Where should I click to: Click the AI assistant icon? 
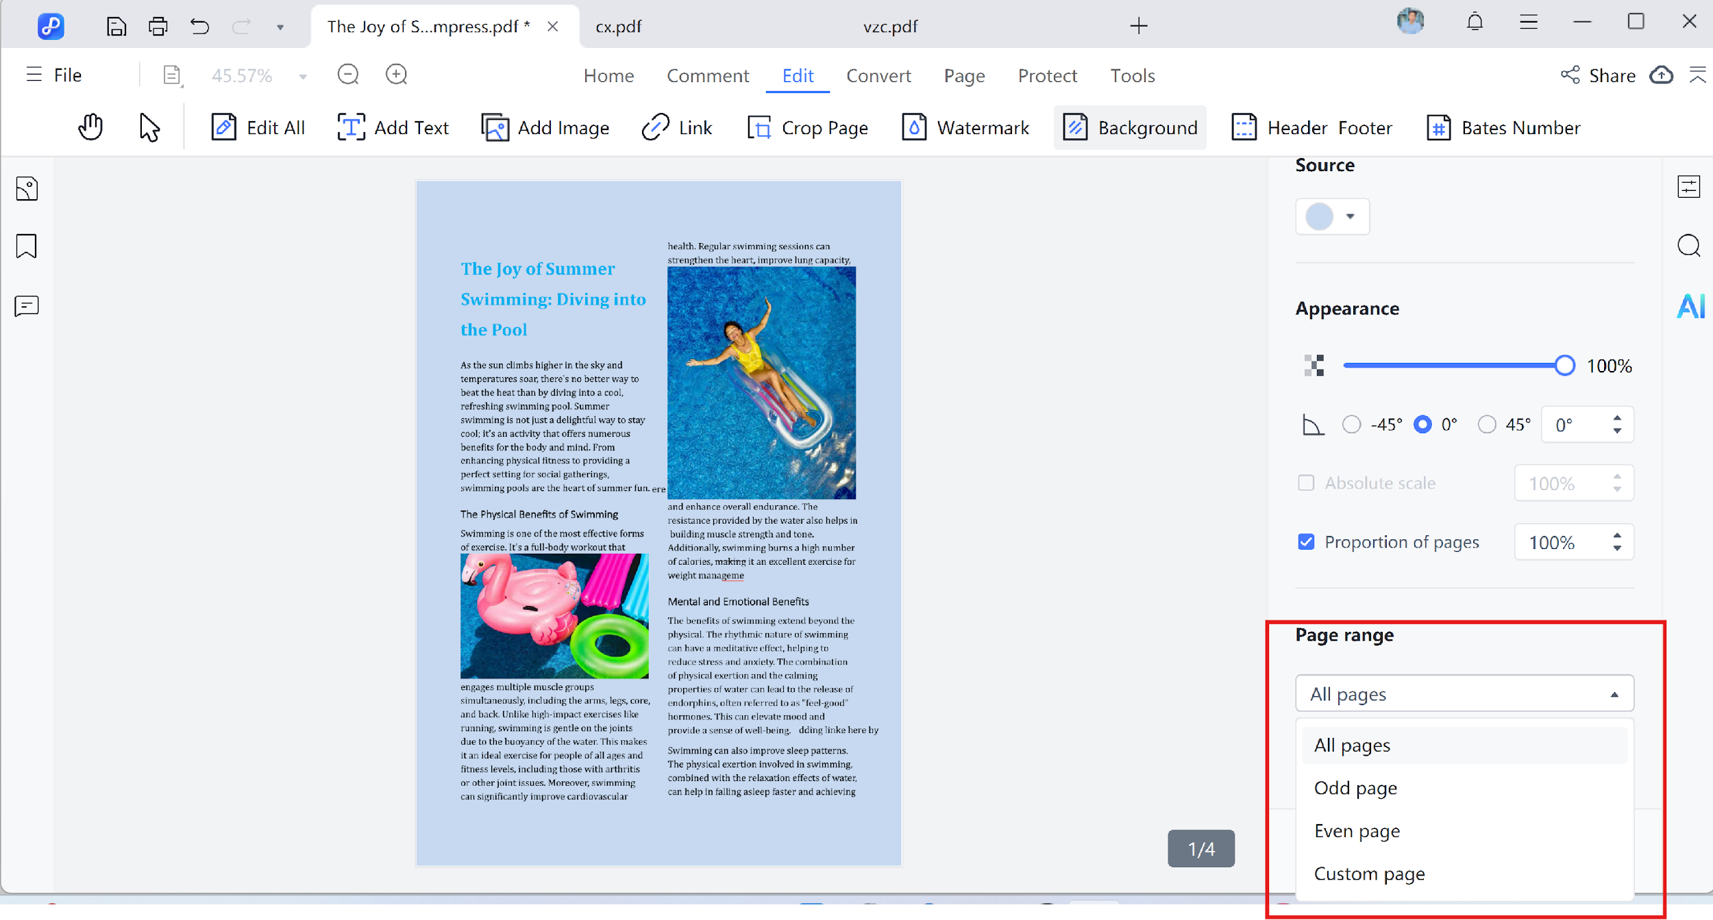point(1690,306)
